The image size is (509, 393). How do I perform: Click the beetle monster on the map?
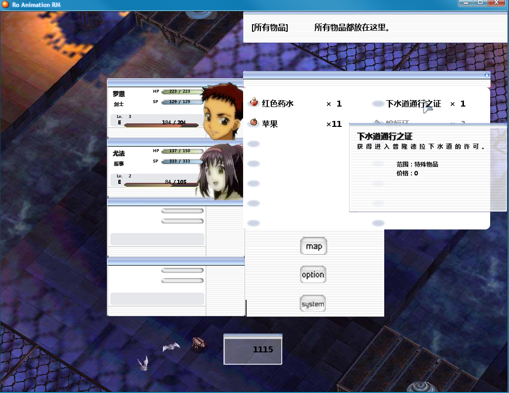[x=199, y=343]
